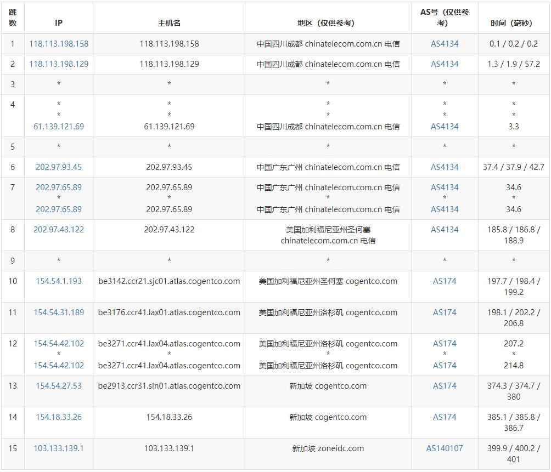The height and width of the screenshot is (472, 551).
Task: Select timing 399.9 / 400.2 / 401
Action: point(513,453)
